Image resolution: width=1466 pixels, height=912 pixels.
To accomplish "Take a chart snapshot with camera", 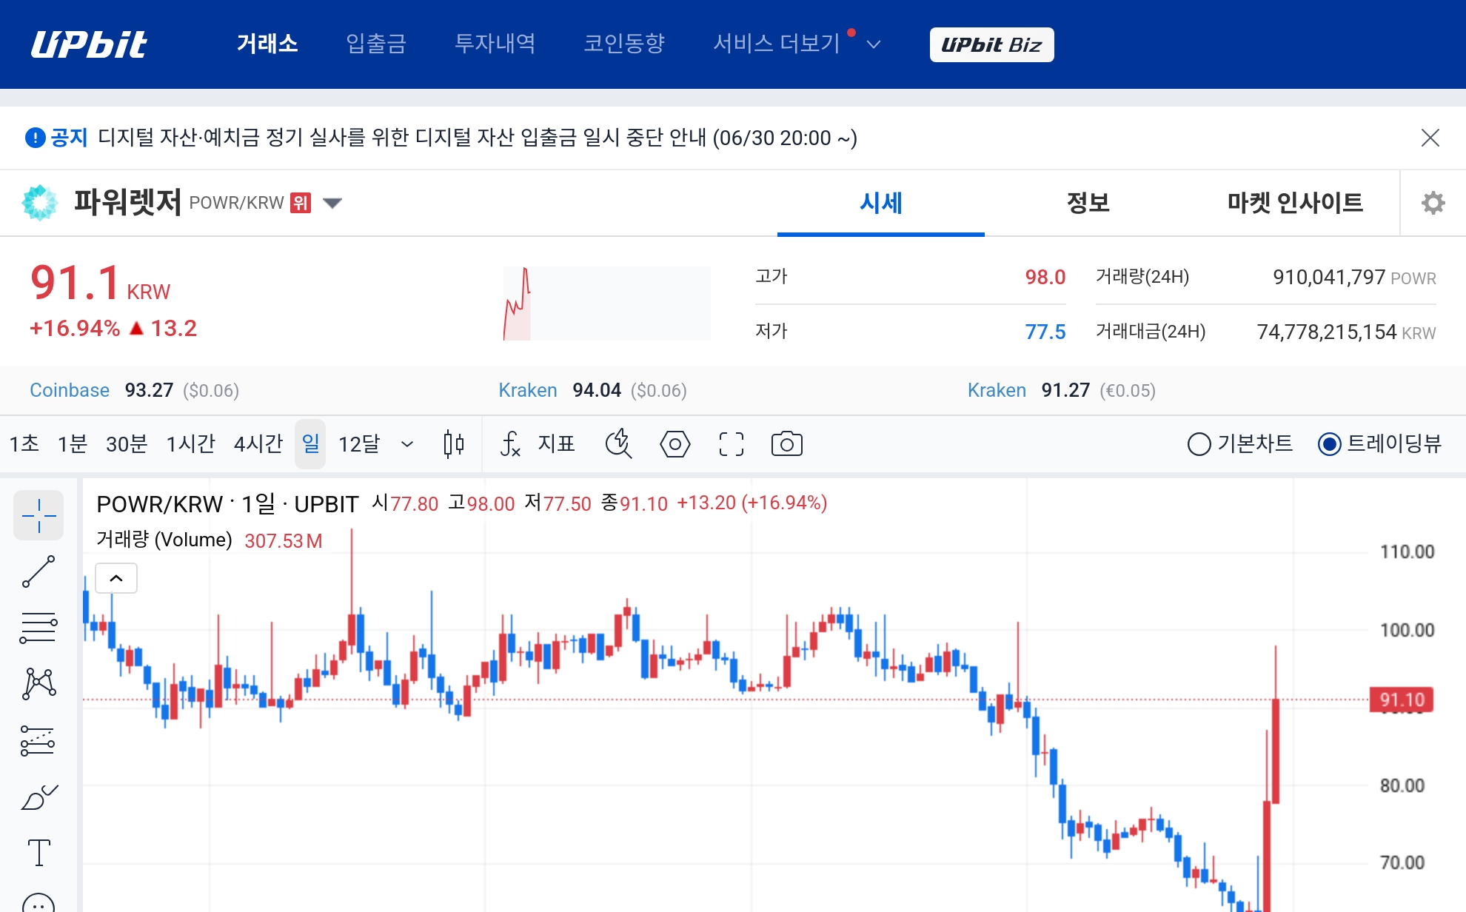I will (x=786, y=444).
